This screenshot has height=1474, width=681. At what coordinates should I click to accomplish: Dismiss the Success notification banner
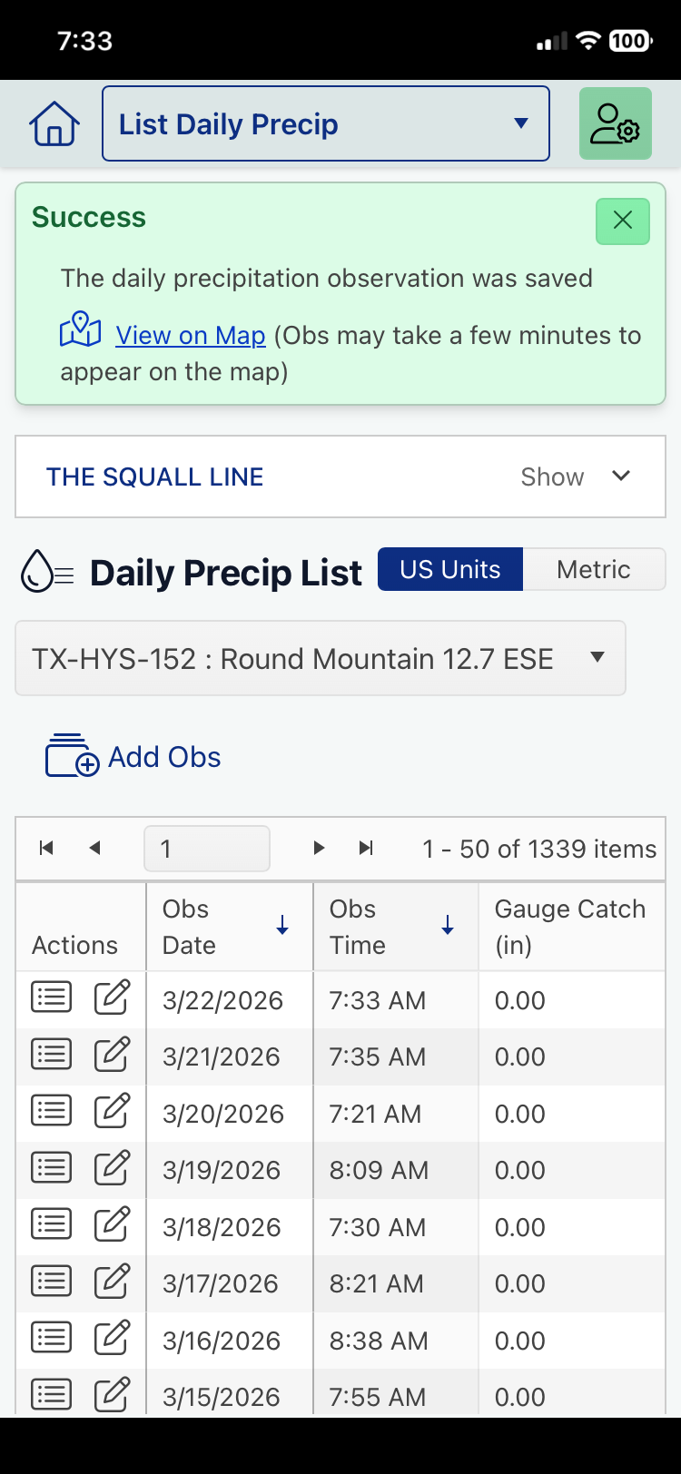click(x=622, y=221)
